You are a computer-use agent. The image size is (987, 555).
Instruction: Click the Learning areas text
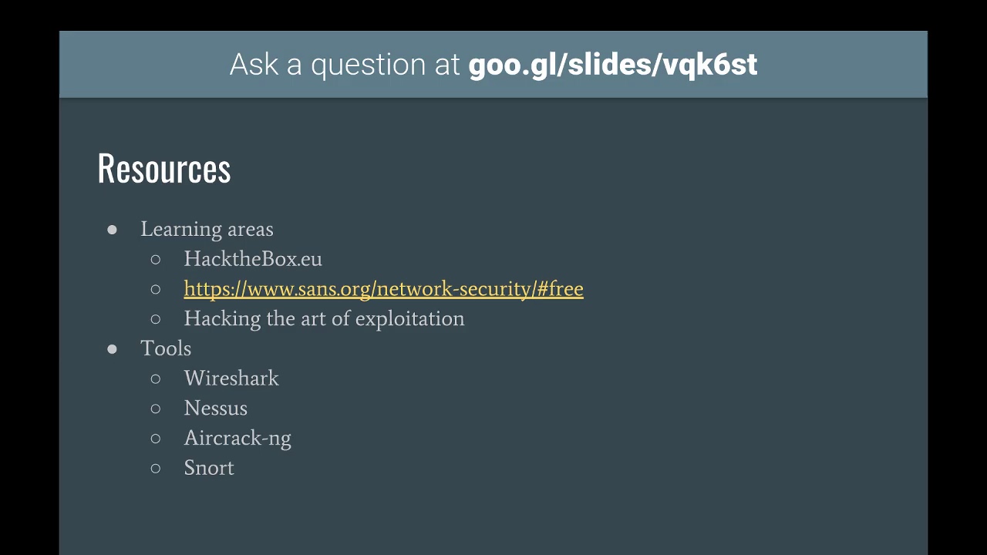207,229
